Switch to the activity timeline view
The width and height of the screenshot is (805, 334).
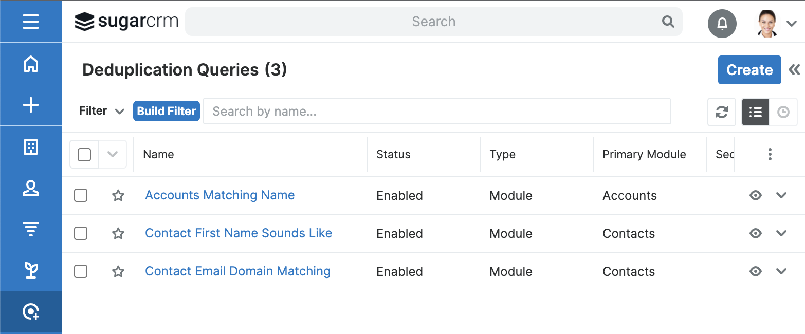coord(784,112)
